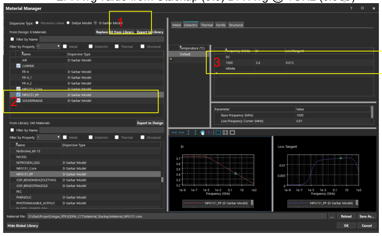Select the D-Sarkar Model radio button
Image resolution: width=382 pixels, height=236 pixels.
[x=96, y=23]
